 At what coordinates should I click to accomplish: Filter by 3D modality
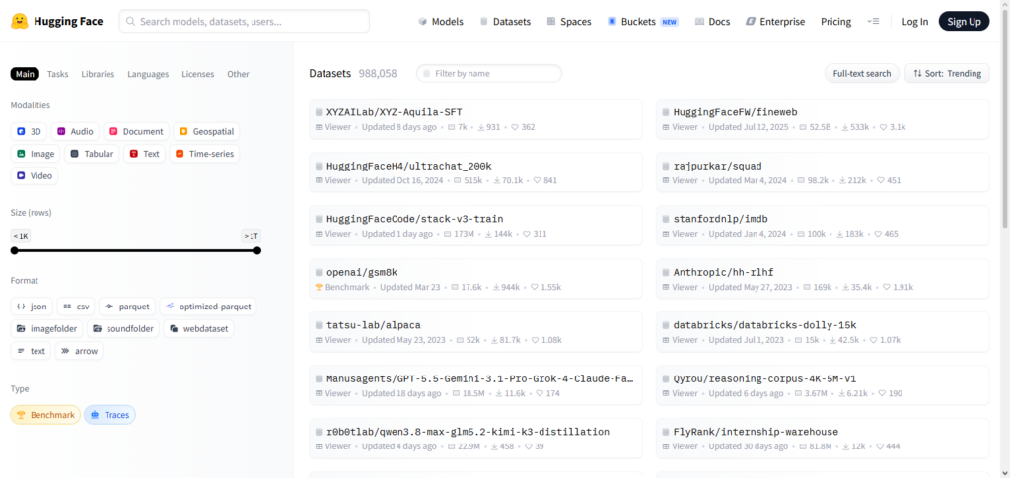(29, 132)
